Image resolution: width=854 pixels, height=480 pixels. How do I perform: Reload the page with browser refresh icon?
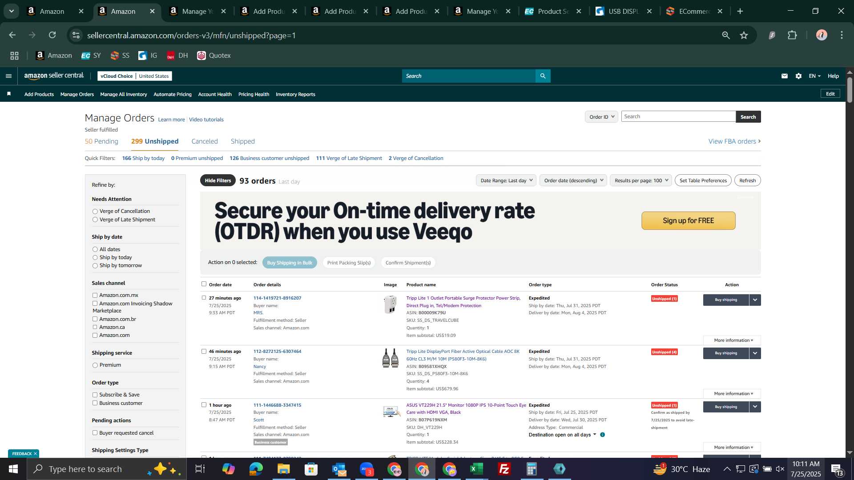[x=52, y=35]
